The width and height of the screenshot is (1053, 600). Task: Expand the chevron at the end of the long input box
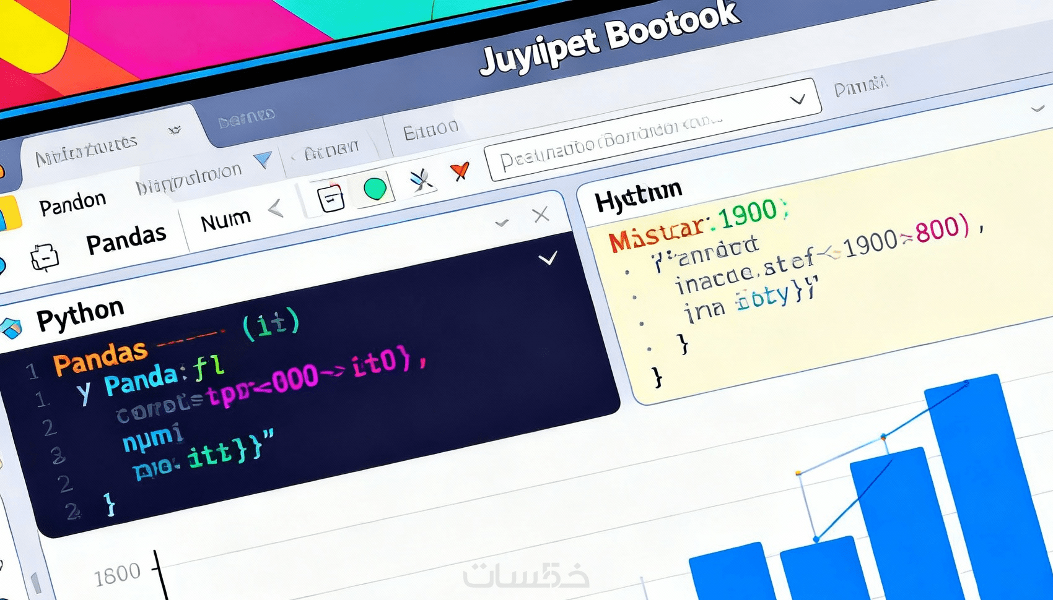pyautogui.click(x=798, y=99)
